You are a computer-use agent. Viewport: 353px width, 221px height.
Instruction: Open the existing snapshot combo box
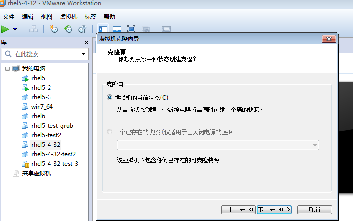tap(218, 145)
